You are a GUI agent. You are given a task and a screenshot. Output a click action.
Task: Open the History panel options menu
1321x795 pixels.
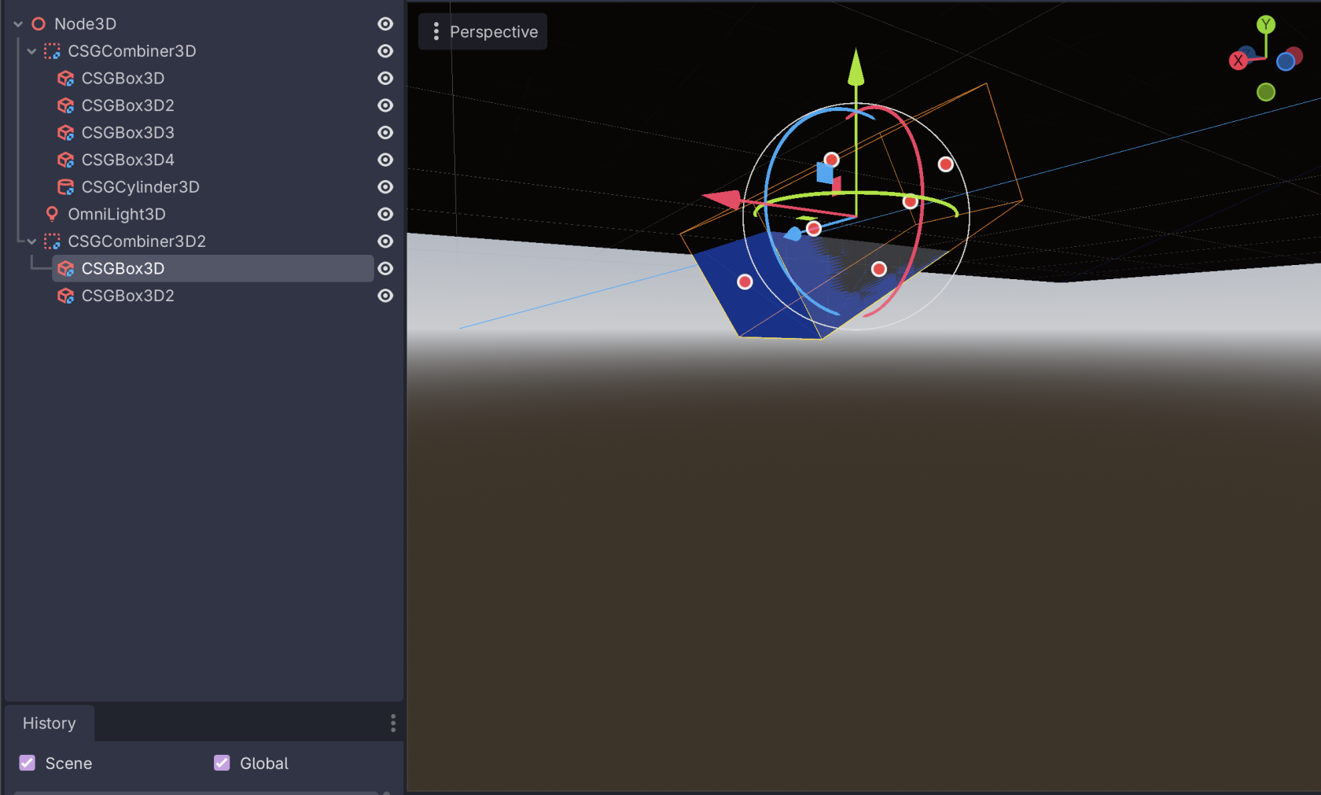pos(392,723)
